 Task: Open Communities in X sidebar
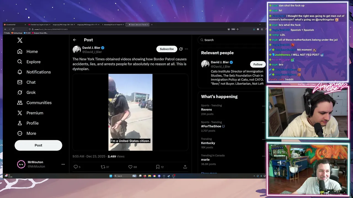(34, 103)
